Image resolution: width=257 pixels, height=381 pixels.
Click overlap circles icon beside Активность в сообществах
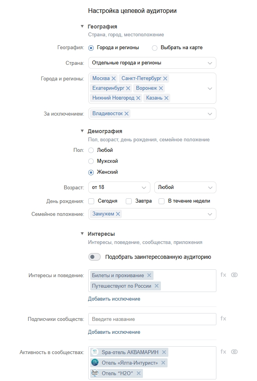234,352
